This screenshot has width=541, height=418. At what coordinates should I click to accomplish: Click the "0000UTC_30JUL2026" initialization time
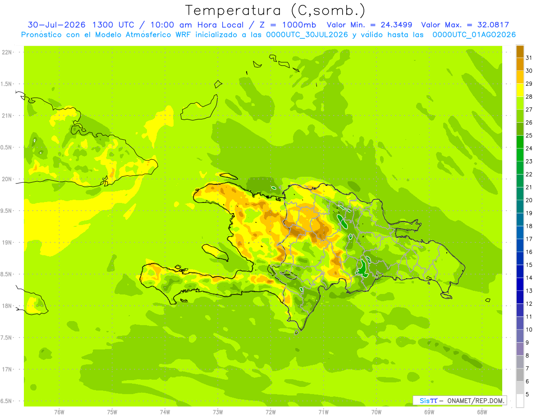[307, 35]
